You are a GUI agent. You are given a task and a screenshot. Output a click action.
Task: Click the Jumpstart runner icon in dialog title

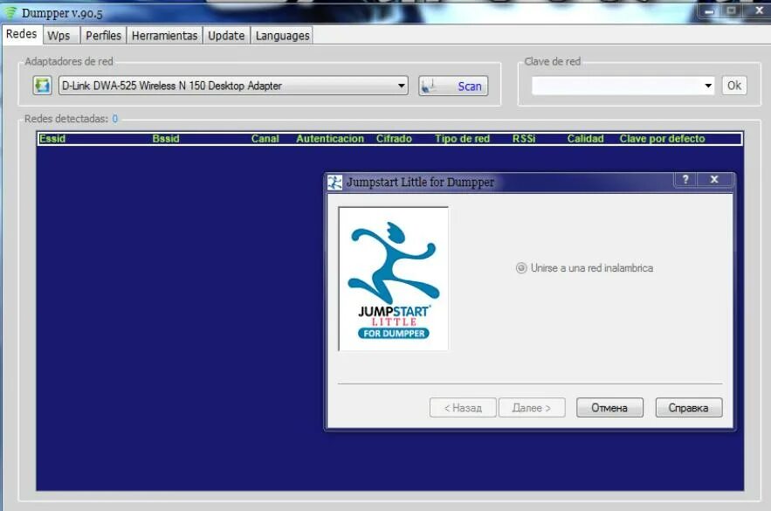tap(334, 183)
